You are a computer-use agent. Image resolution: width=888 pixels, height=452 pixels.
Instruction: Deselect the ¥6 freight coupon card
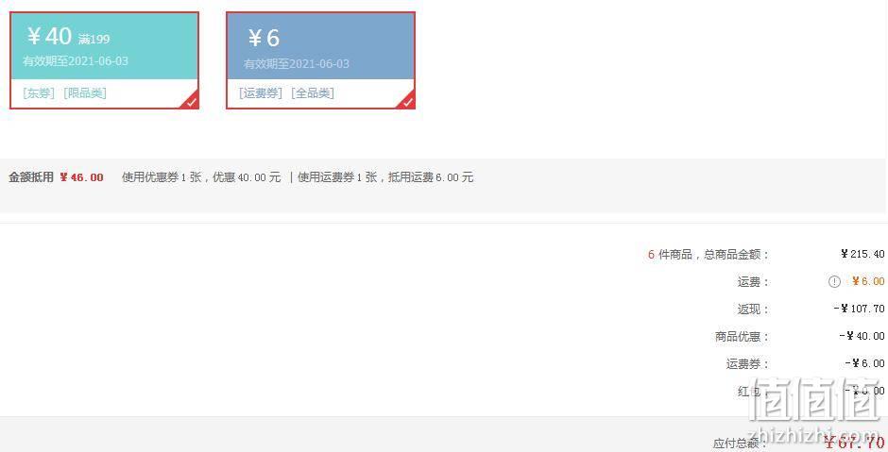tap(320, 60)
